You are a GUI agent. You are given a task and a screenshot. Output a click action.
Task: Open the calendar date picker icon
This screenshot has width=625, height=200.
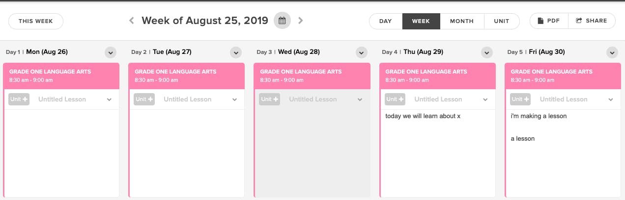(282, 21)
